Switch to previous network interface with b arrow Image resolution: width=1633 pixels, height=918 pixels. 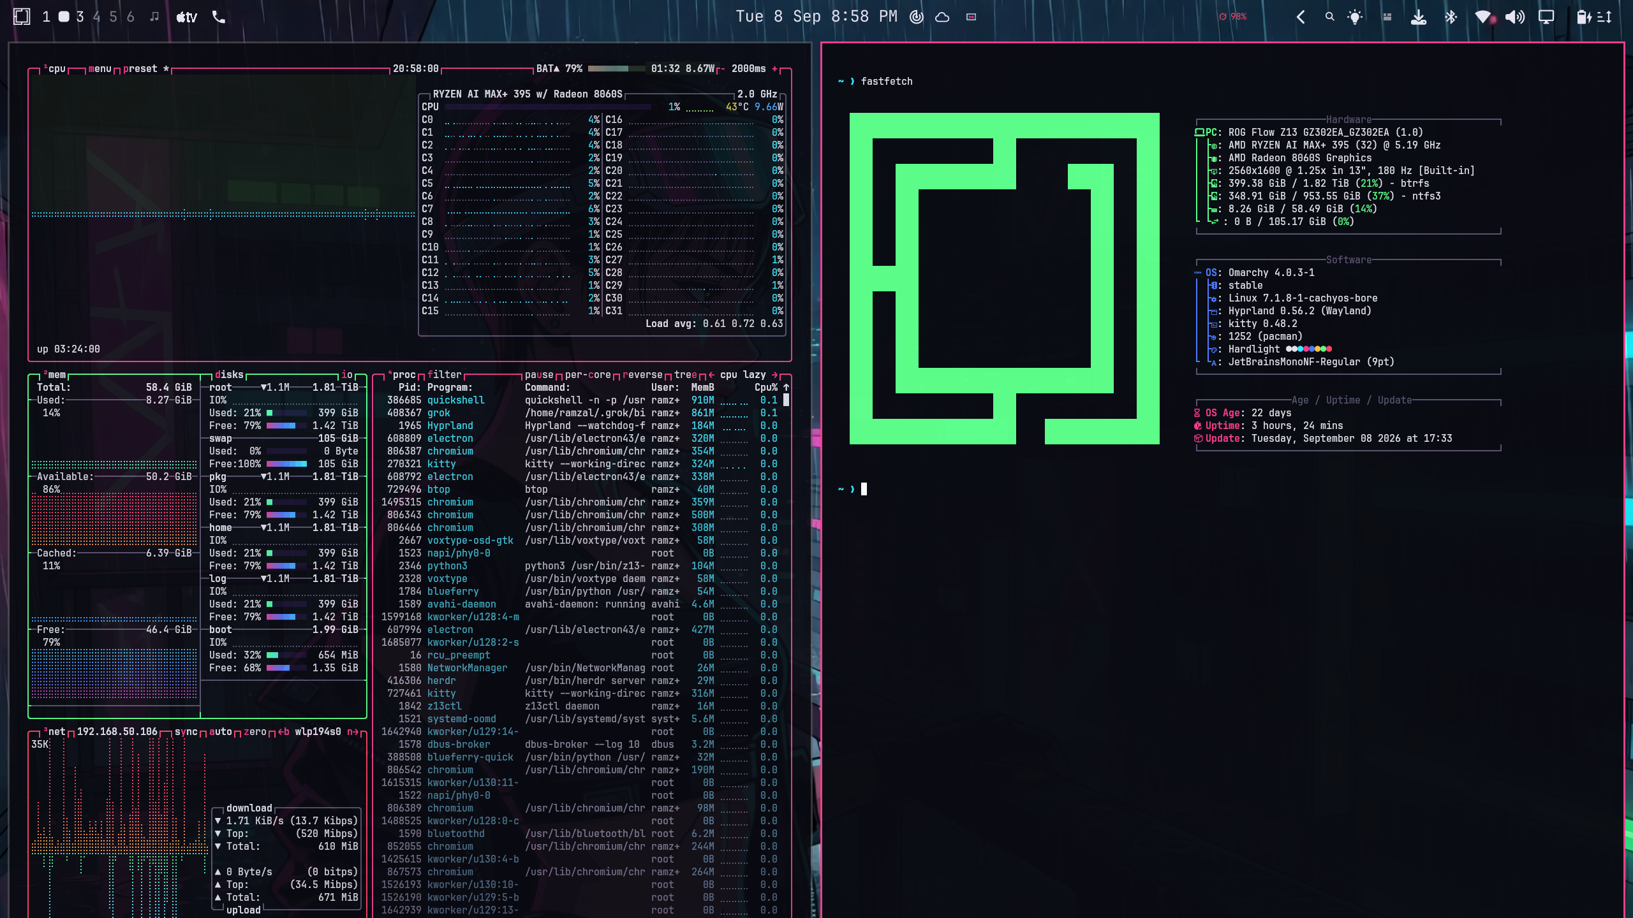click(283, 731)
